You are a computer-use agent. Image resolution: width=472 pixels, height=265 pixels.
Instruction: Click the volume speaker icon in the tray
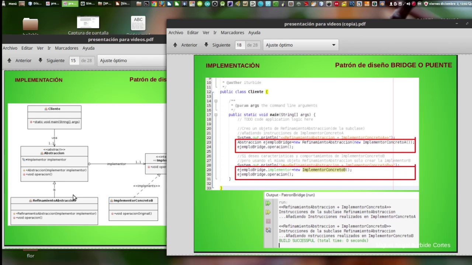click(408, 4)
